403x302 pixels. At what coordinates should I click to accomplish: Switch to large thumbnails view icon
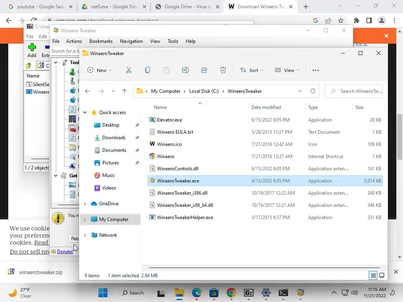(x=382, y=275)
